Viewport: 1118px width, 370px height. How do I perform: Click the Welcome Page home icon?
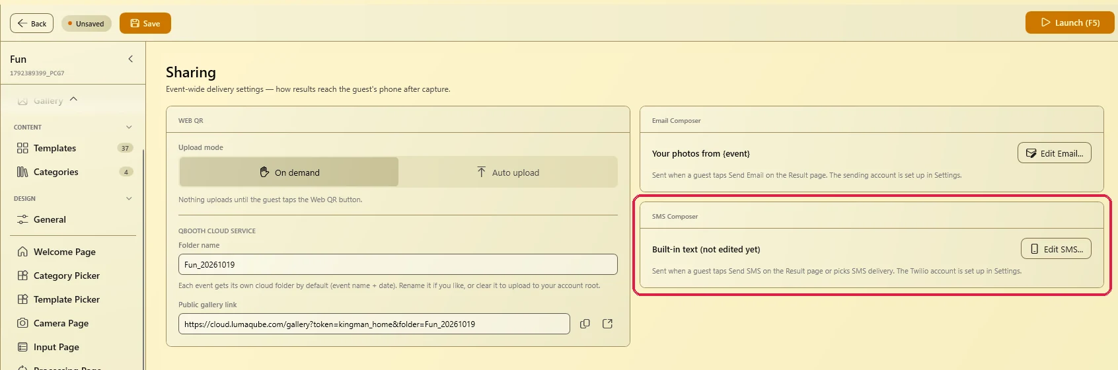22,252
